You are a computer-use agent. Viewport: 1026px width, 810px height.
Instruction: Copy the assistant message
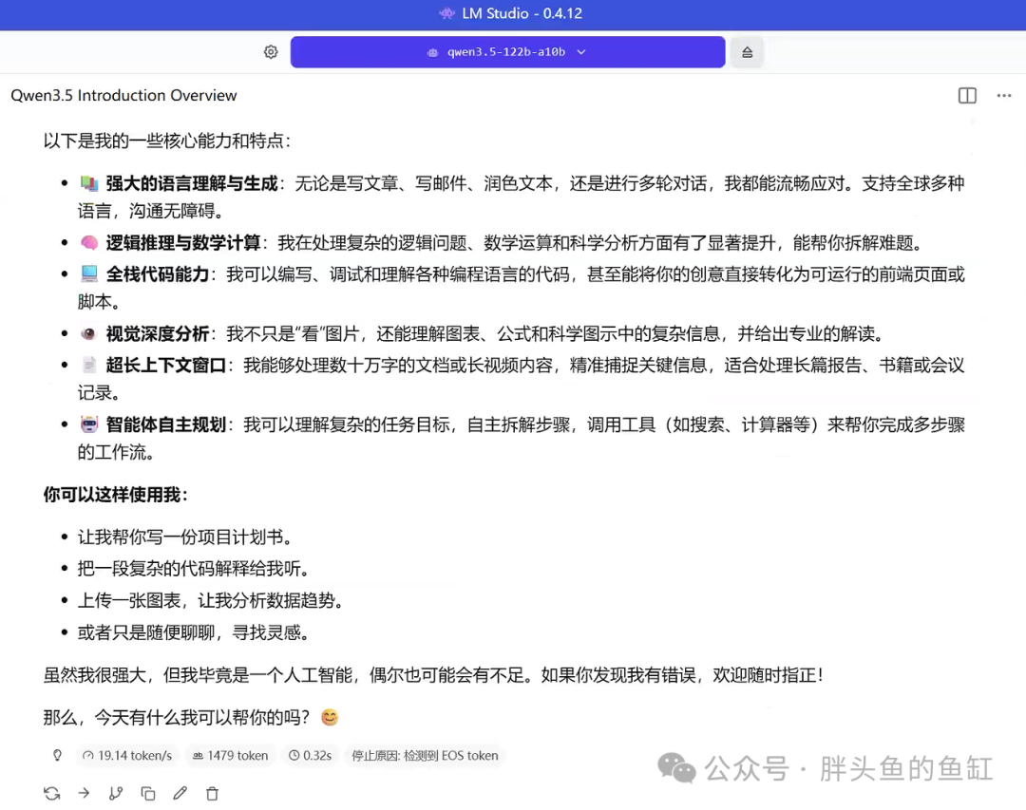[148, 794]
